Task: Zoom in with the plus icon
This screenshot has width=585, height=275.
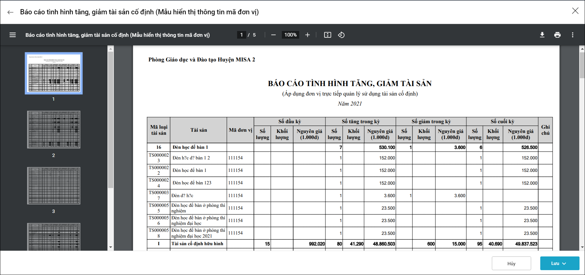Action: [x=307, y=35]
